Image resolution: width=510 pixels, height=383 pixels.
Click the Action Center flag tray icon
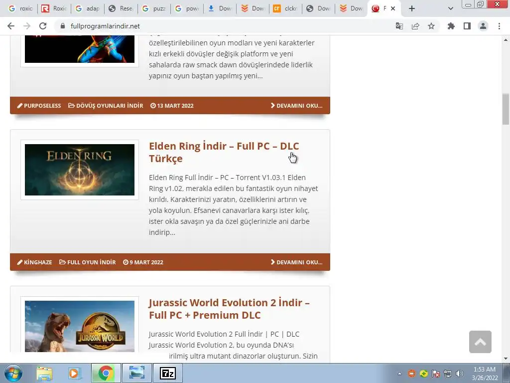(435, 374)
